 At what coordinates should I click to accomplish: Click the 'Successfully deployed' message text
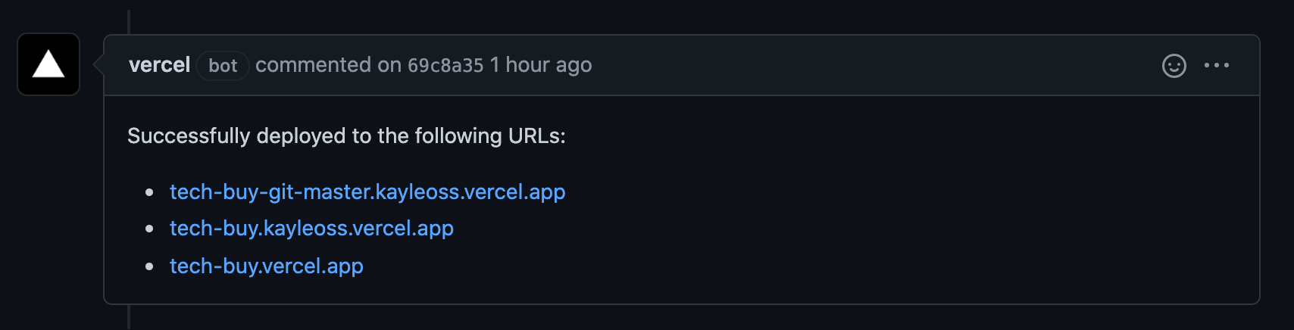346,136
